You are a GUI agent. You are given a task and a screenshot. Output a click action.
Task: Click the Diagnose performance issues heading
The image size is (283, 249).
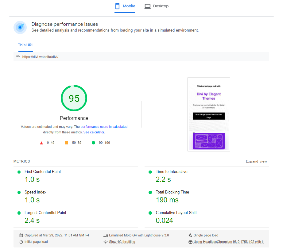(65, 24)
